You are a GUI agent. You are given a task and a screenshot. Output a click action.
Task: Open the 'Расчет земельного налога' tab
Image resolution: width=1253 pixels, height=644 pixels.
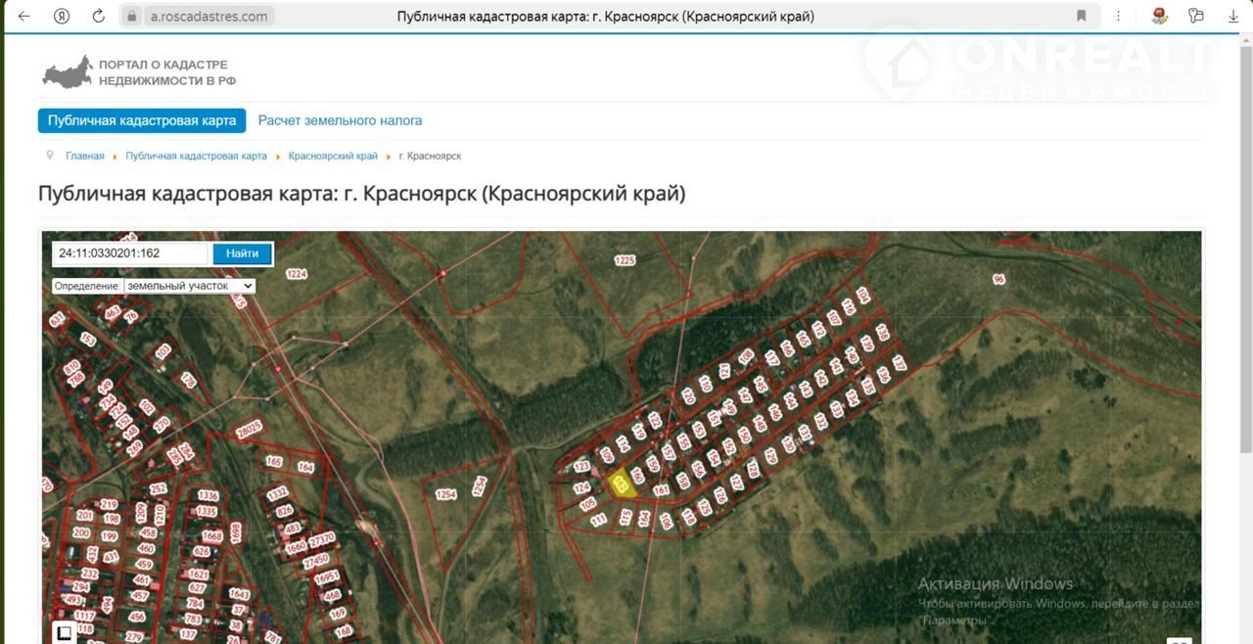coord(340,120)
